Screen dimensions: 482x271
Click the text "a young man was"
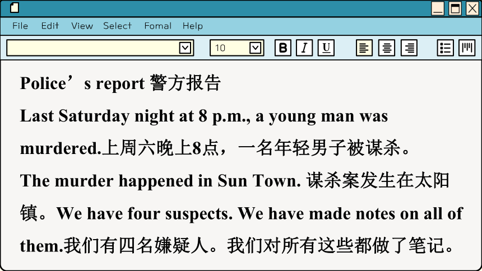[x=322, y=116]
